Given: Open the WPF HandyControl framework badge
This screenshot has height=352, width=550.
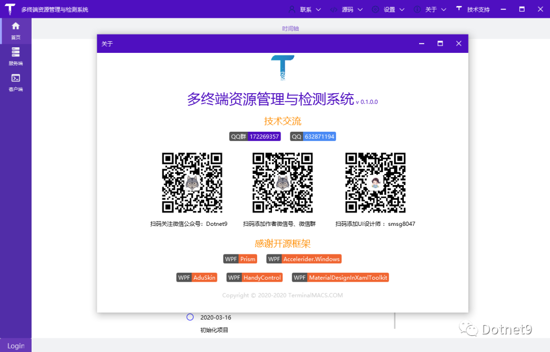Looking at the screenshot, I should pyautogui.click(x=255, y=278).
